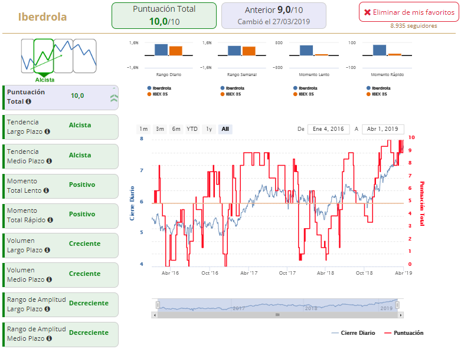This screenshot has height=349, width=461.
Task: Click the Iberdrola blue bar in Rango Diario
Action: (161, 50)
